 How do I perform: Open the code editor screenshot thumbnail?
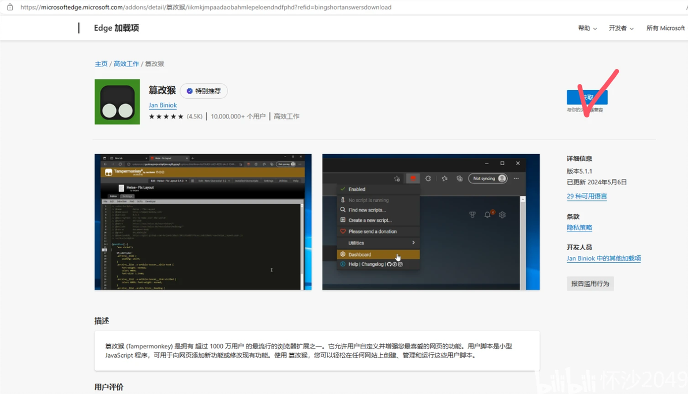[203, 222]
